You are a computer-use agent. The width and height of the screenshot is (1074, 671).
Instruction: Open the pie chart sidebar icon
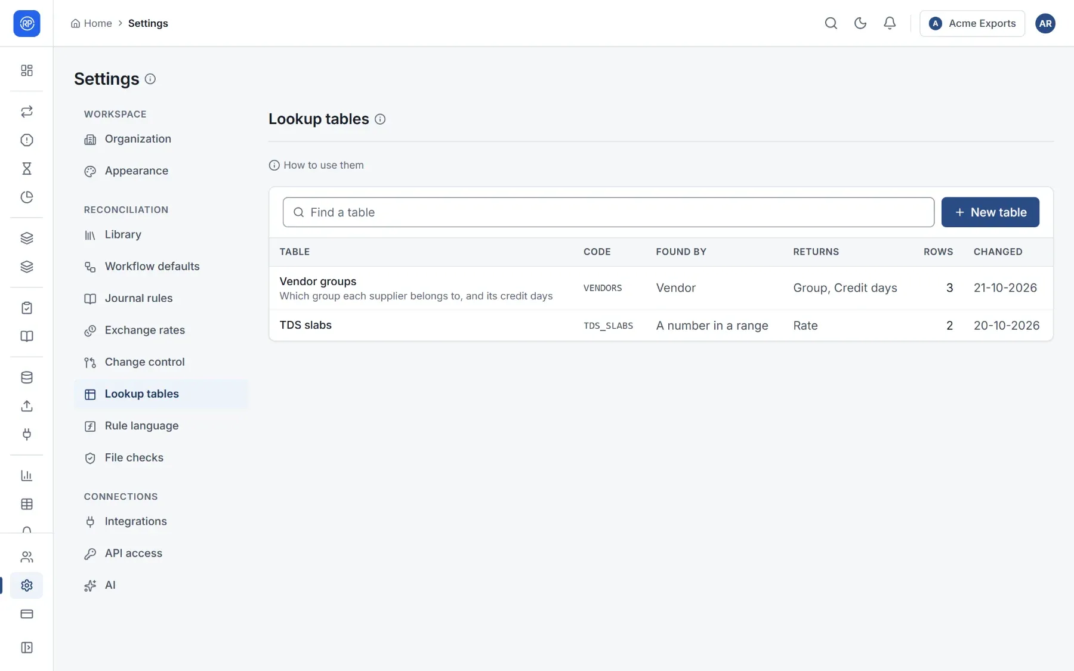27,197
